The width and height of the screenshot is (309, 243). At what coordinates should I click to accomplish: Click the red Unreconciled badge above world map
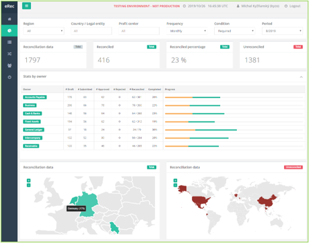294,167
